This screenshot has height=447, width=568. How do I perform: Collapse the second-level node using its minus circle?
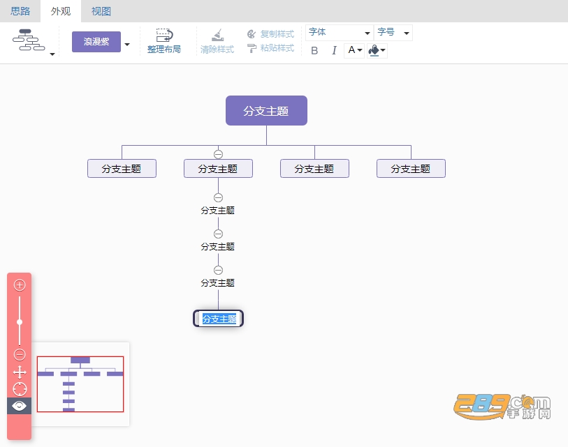(x=218, y=154)
